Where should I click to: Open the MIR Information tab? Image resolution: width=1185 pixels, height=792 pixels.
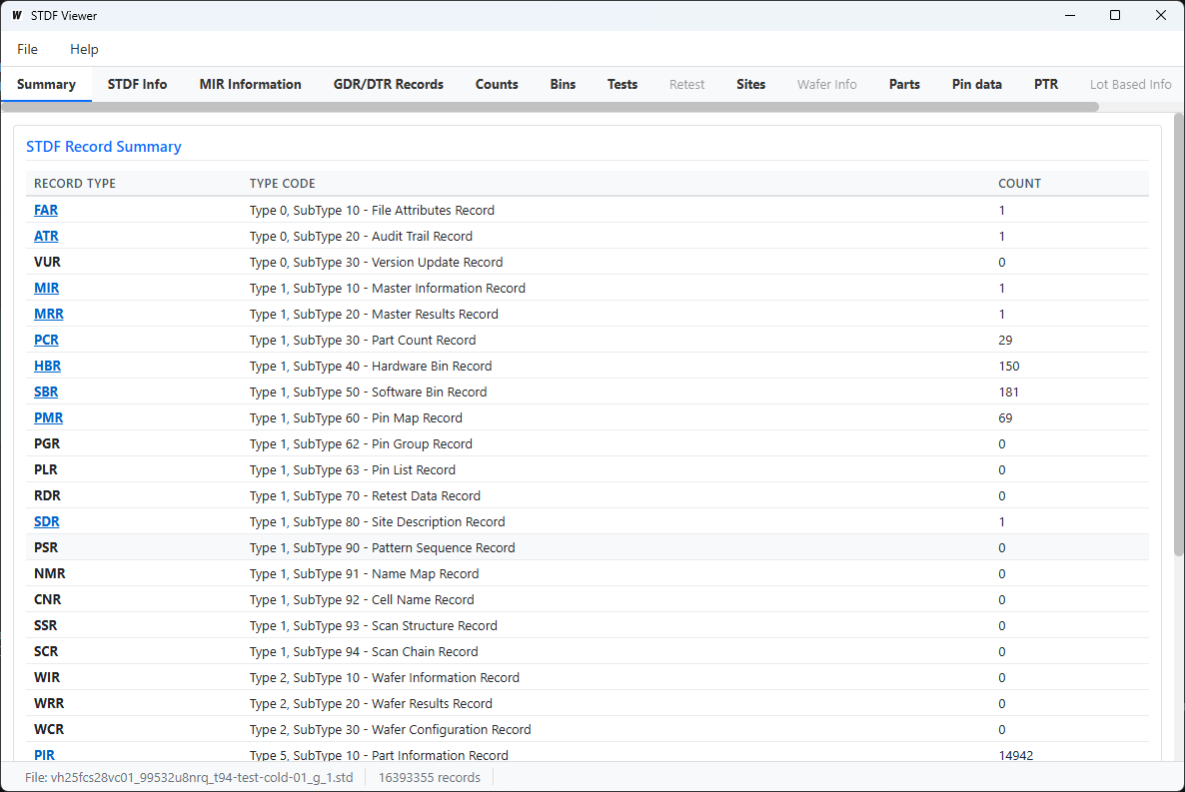tap(250, 84)
